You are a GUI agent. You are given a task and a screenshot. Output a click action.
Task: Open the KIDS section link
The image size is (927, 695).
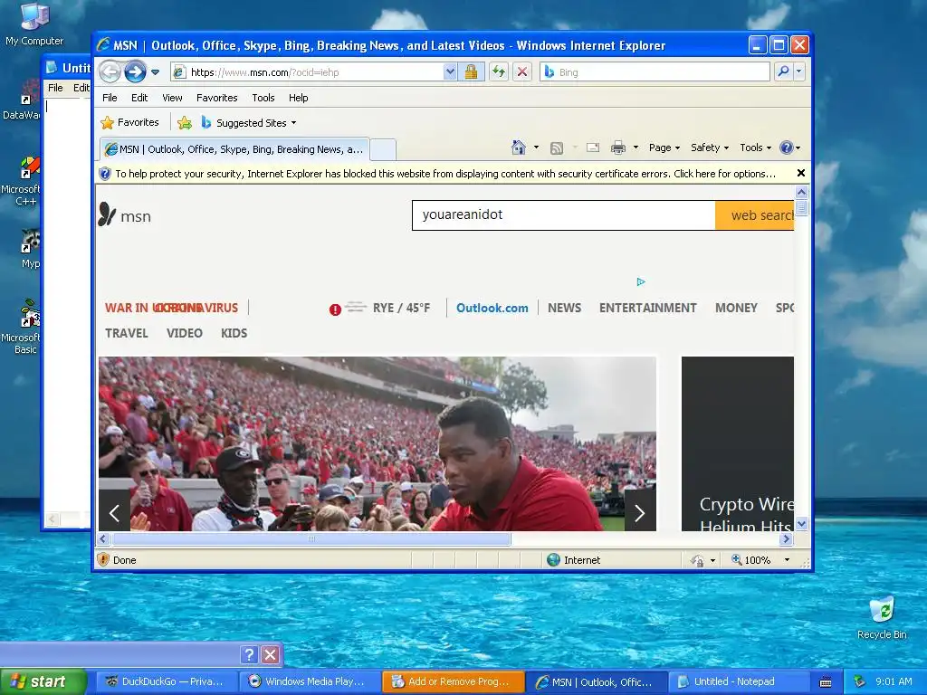[234, 333]
